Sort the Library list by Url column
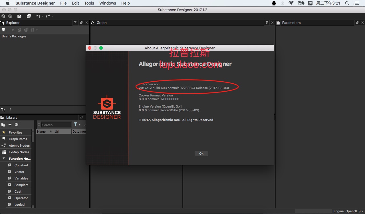 pyautogui.click(x=62, y=132)
